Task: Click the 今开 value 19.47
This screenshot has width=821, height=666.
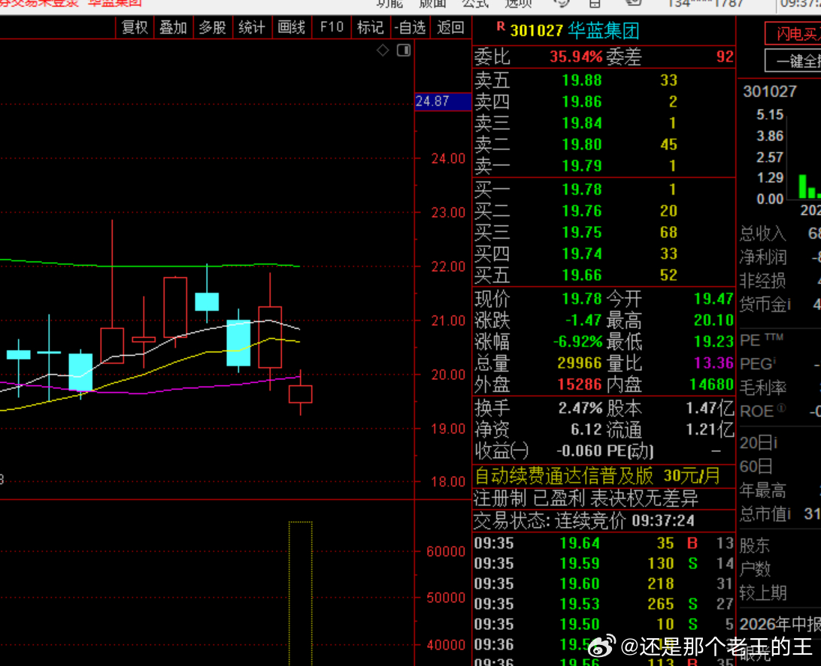Action: pyautogui.click(x=713, y=299)
